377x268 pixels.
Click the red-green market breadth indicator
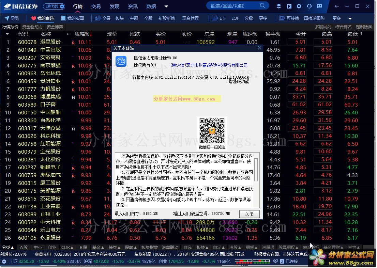coord(253,261)
